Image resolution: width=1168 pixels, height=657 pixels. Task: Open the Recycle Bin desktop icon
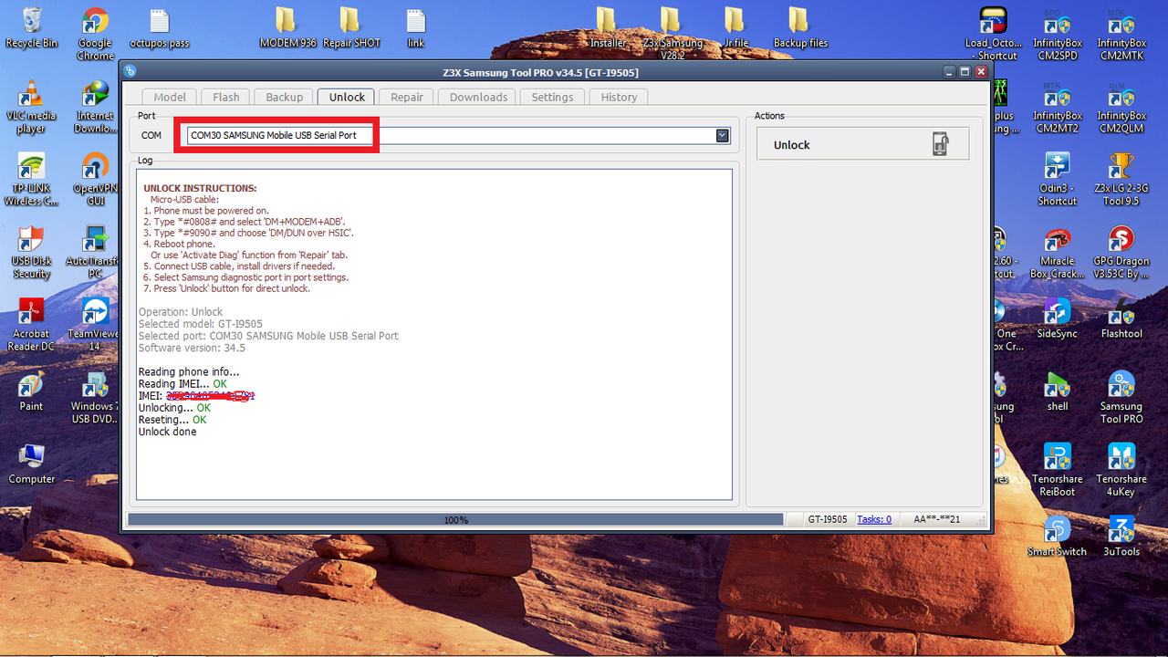[32, 27]
